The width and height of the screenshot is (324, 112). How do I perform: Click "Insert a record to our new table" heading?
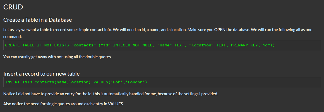42,74
